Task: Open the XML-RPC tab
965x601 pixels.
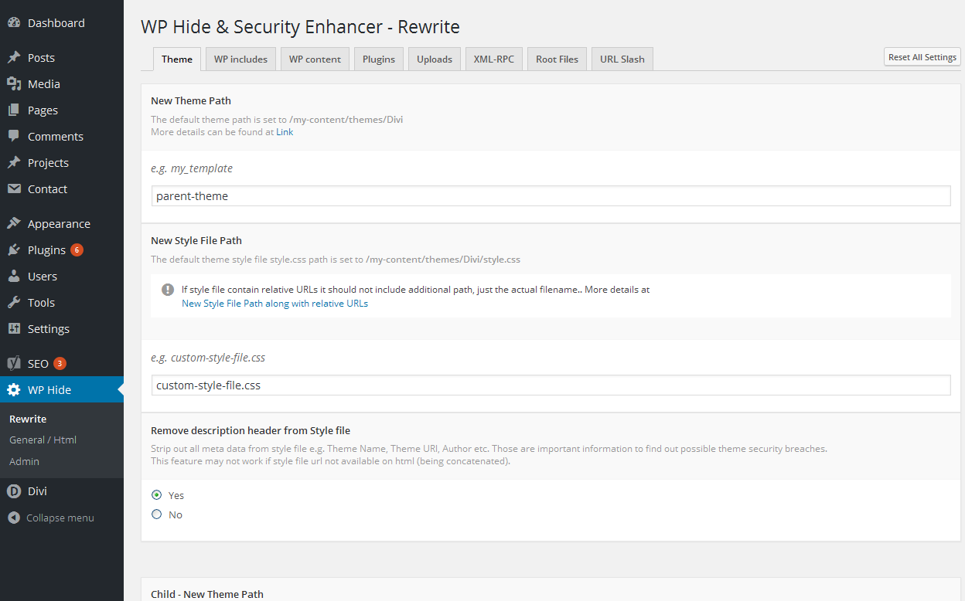Action: pyautogui.click(x=494, y=59)
